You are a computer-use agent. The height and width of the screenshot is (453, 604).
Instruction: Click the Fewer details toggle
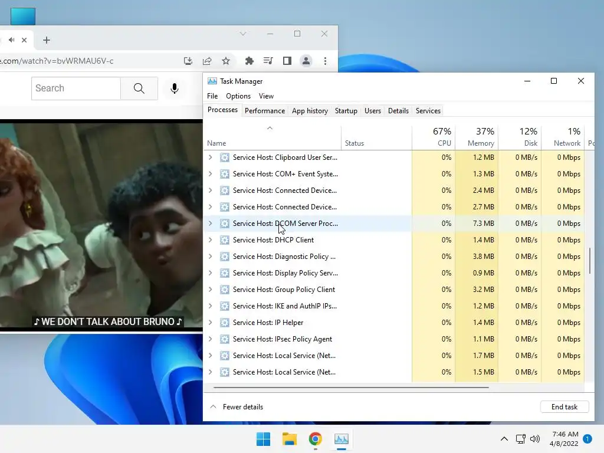coord(237,407)
